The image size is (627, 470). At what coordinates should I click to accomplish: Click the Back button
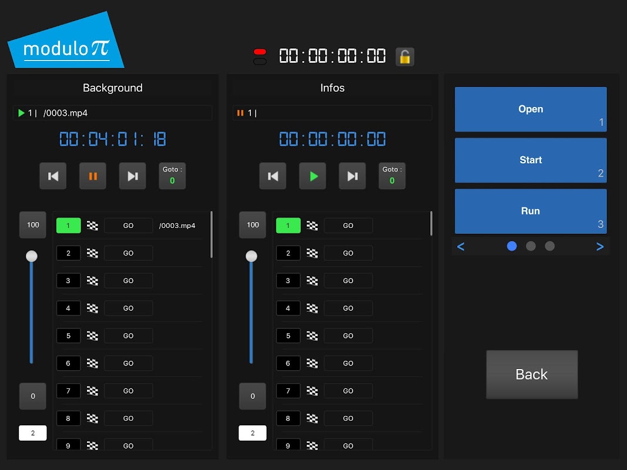point(532,374)
